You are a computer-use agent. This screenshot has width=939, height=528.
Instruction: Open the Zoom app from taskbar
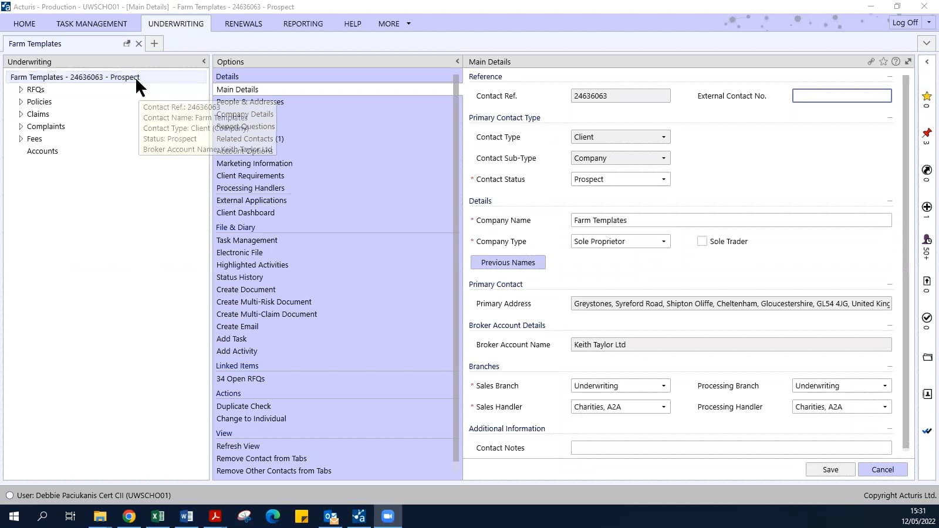(x=387, y=516)
